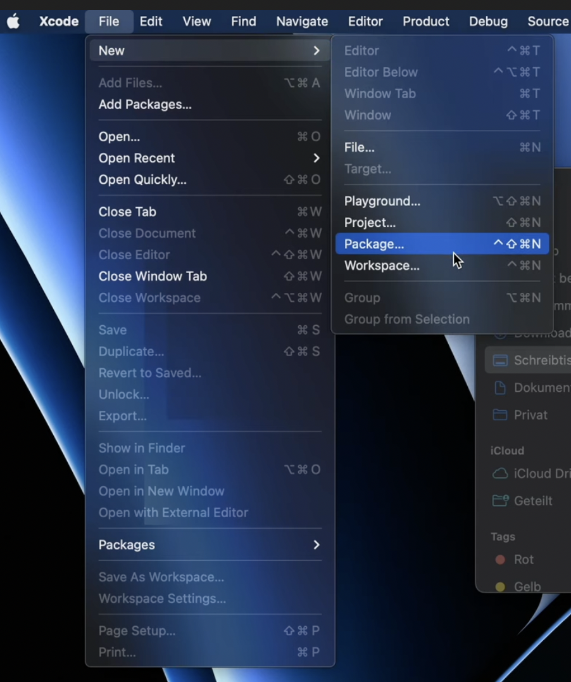This screenshot has width=571, height=682.
Task: Open the Xcode application menu
Action: click(59, 22)
